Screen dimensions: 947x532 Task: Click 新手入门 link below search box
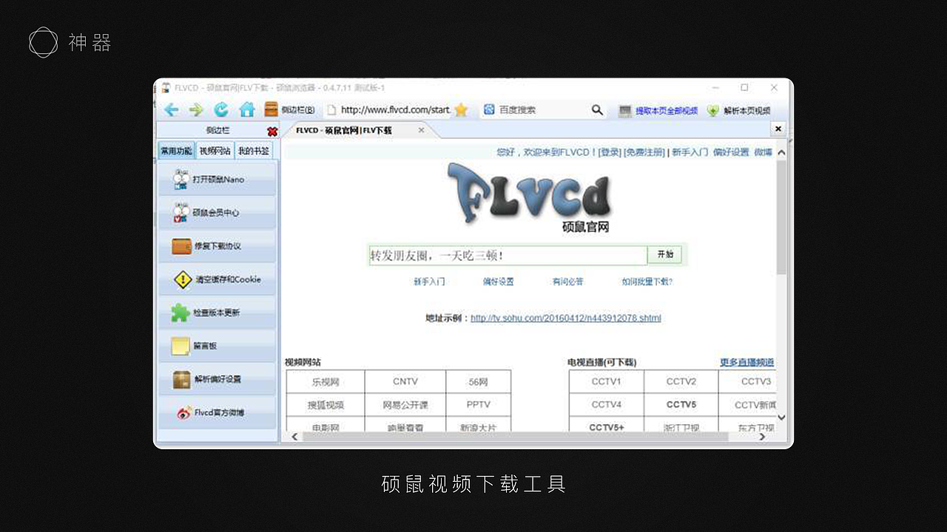coord(429,282)
